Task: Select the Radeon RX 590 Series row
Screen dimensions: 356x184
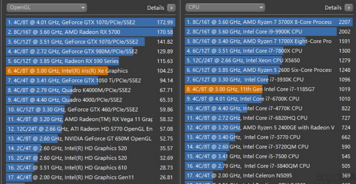Action: pyautogui.click(x=91, y=61)
